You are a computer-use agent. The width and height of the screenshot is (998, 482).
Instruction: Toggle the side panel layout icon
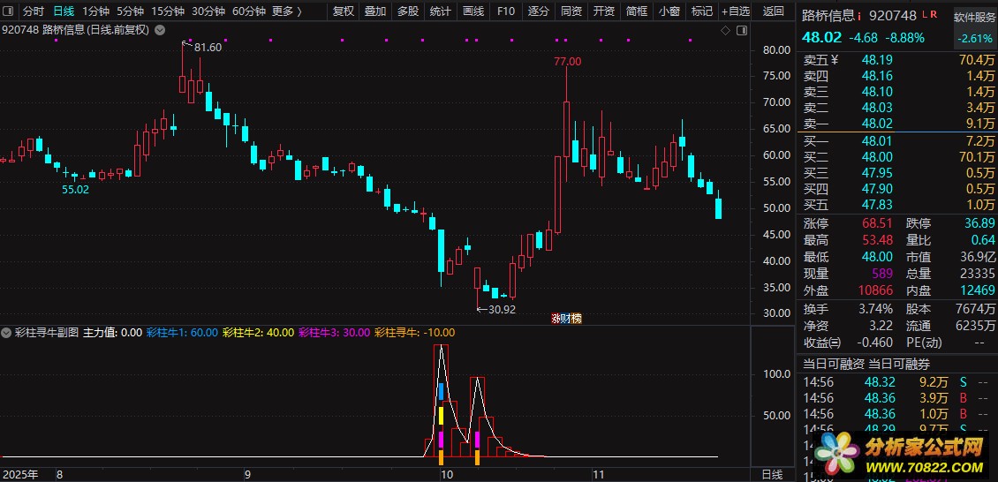click(x=740, y=30)
